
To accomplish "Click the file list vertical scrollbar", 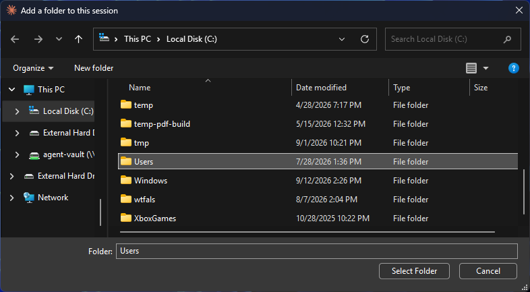I will point(524,193).
